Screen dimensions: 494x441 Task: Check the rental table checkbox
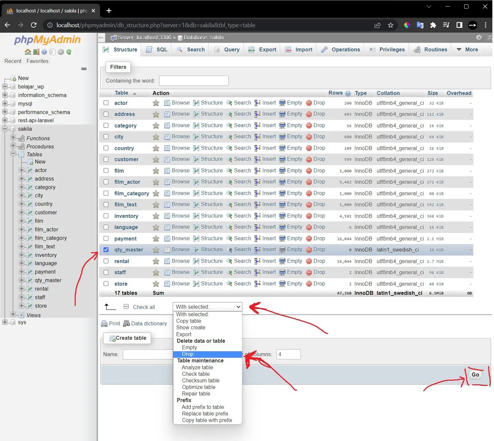click(106, 261)
